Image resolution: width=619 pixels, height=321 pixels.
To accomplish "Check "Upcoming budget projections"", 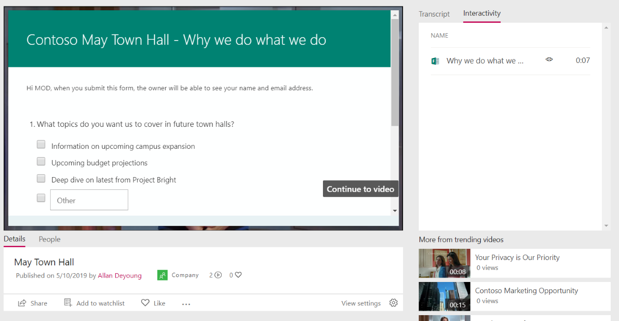I will click(41, 161).
